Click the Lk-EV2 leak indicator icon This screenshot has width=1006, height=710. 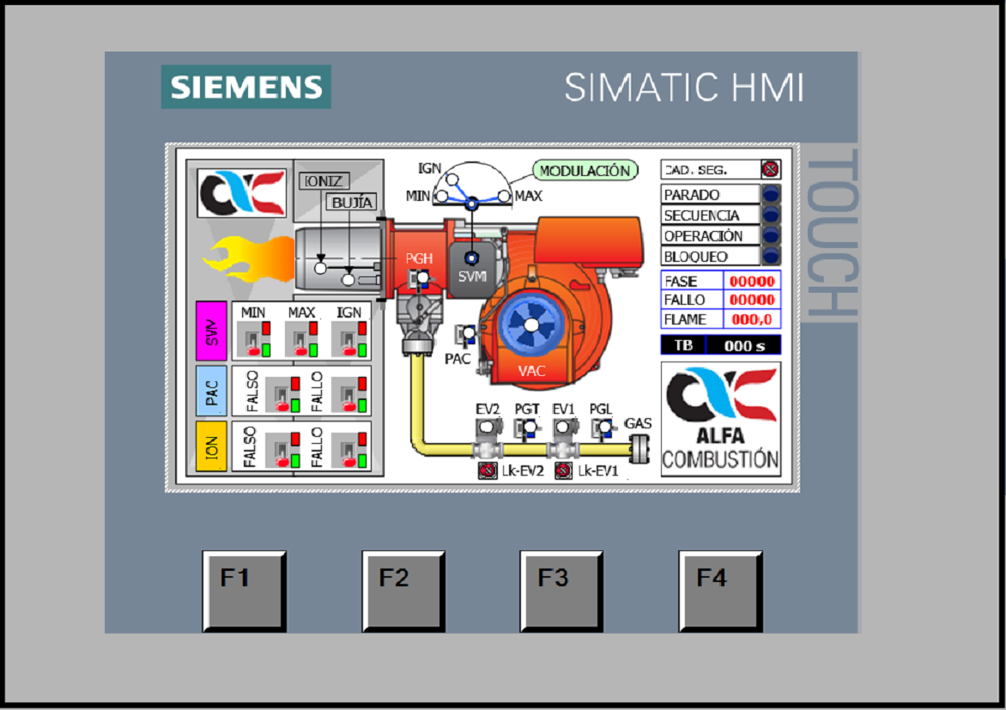(488, 470)
